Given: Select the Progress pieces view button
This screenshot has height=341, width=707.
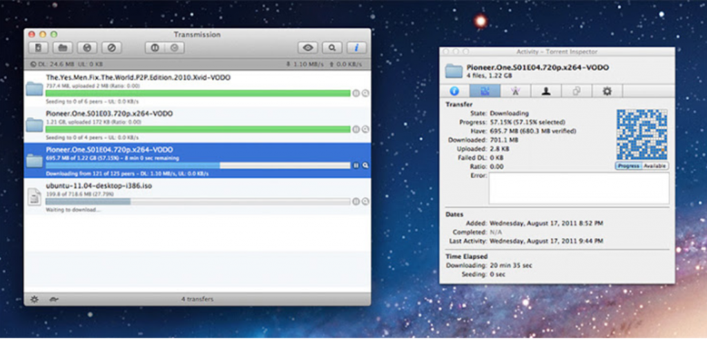Looking at the screenshot, I should [628, 166].
